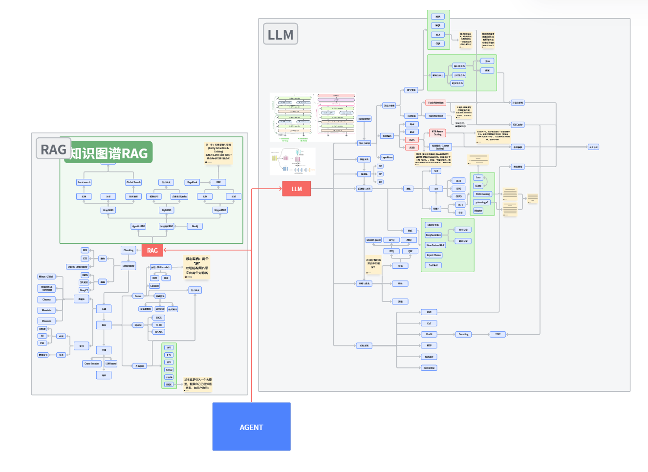Select the Prefix tuning node

click(482, 194)
